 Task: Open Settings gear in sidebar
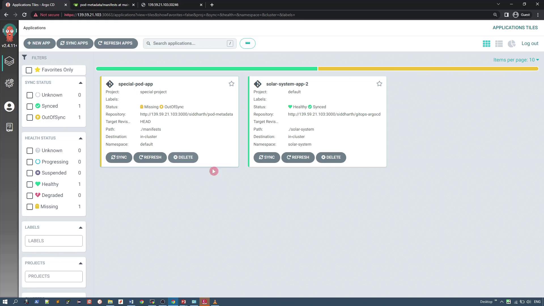tap(9, 83)
